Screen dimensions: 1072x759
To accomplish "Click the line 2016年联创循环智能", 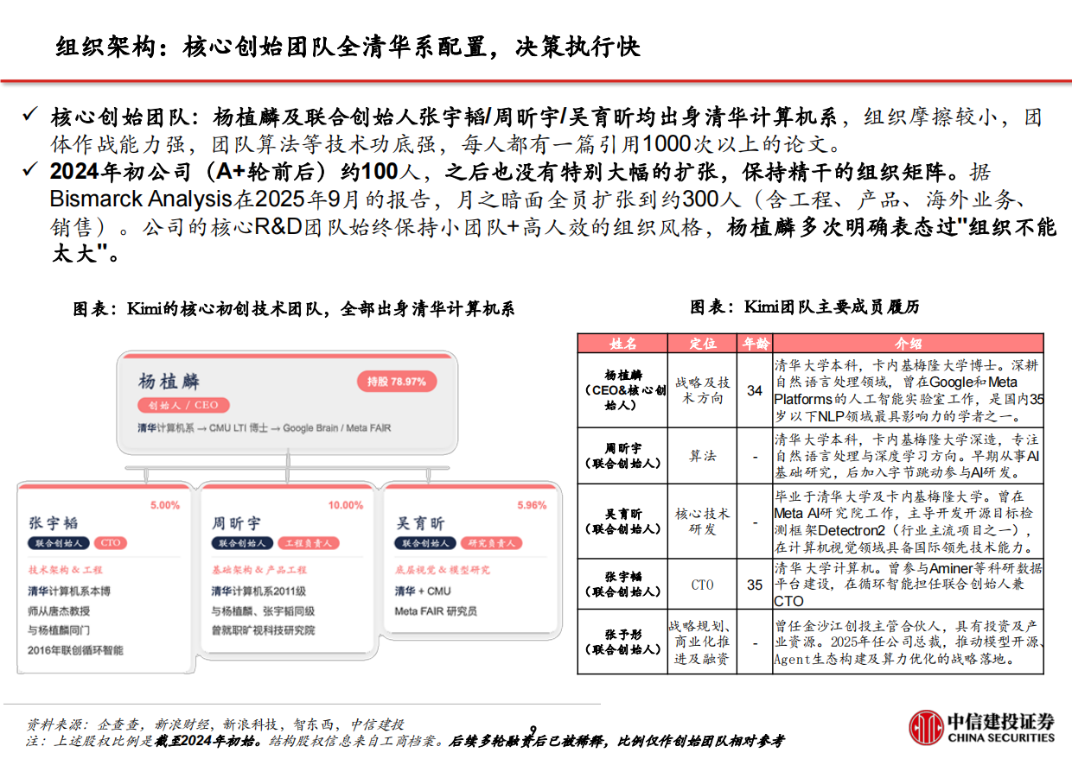I will click(75, 649).
